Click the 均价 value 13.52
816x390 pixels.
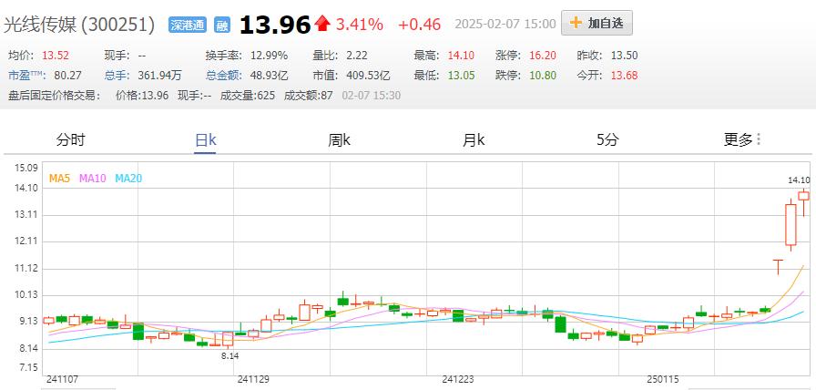click(56, 56)
